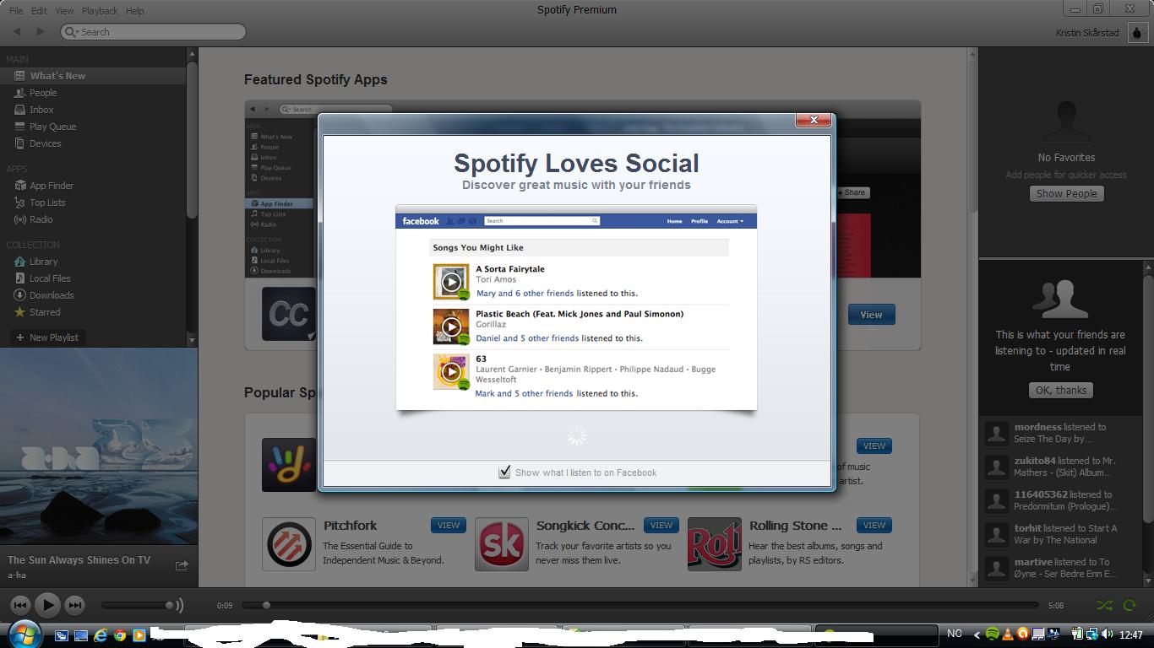Image resolution: width=1154 pixels, height=648 pixels.
Task: Open the torhit friend feed entry
Action: [x=1061, y=534]
